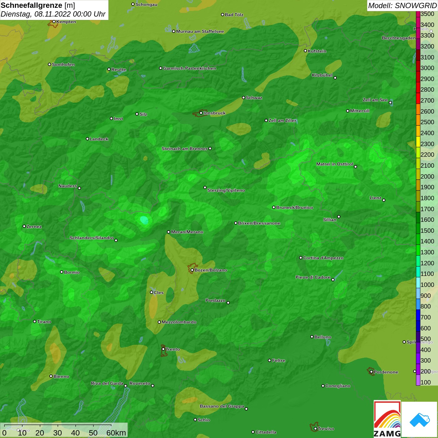Click the Garmisch-Partenkirchen marker dot
This screenshot has height=438, width=438.
tap(160, 68)
